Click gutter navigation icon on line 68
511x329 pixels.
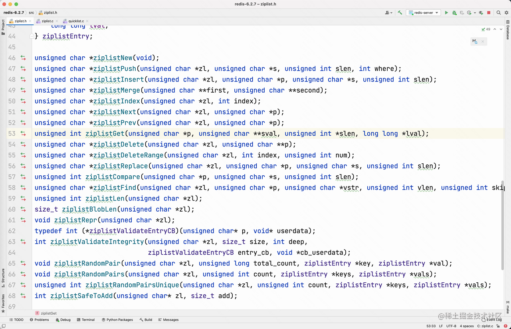23,296
